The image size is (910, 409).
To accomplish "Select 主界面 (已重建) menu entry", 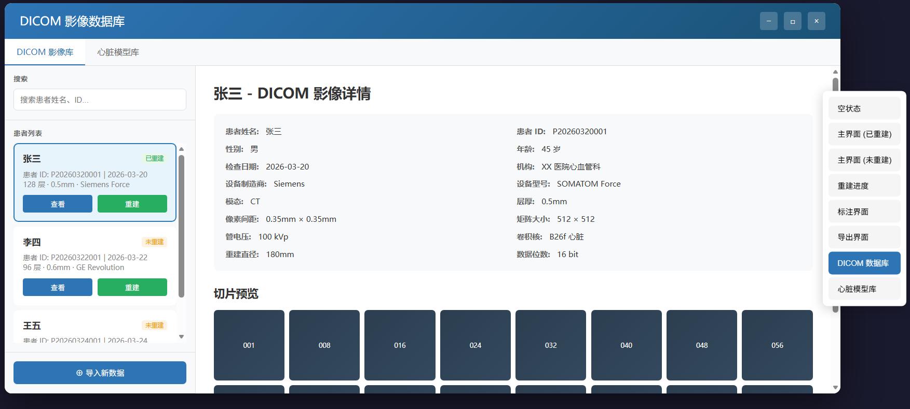I will pyautogui.click(x=864, y=134).
